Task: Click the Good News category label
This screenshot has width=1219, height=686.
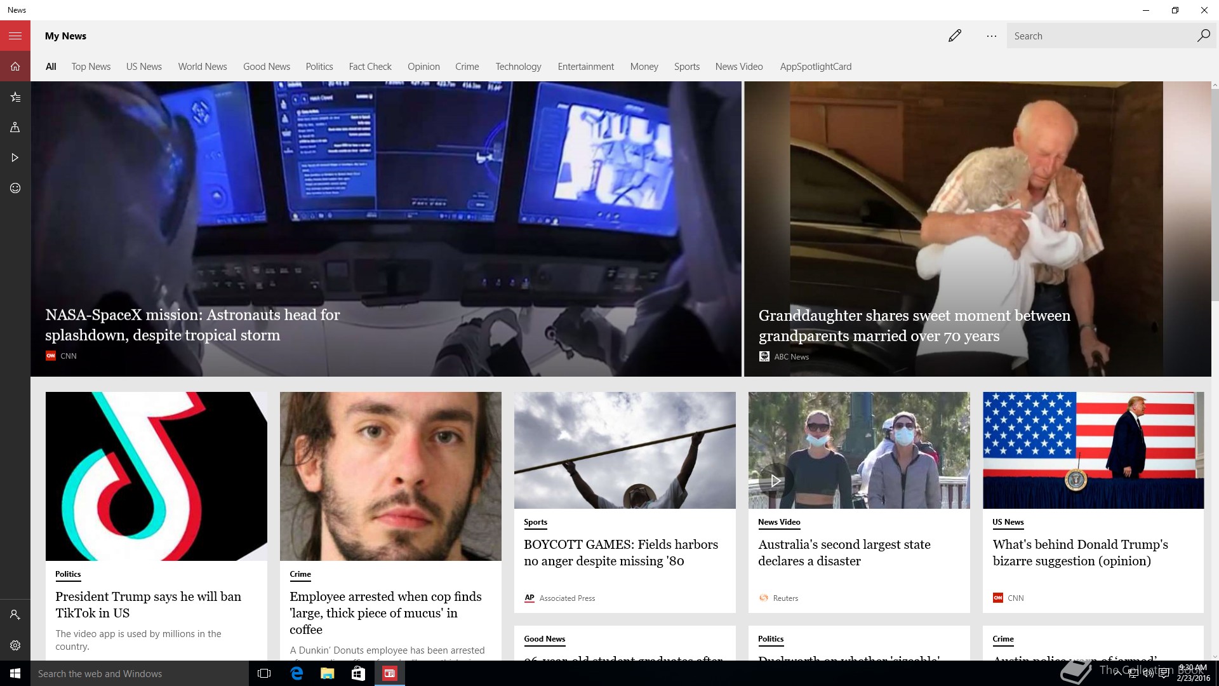Action: (544, 639)
